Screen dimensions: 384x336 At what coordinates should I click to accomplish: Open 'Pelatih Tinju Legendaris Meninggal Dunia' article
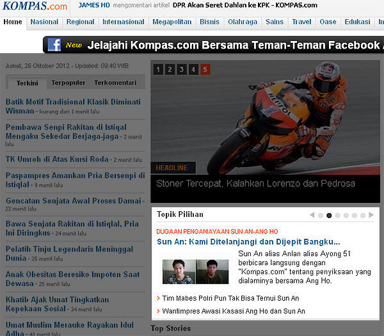pyautogui.click(x=69, y=253)
